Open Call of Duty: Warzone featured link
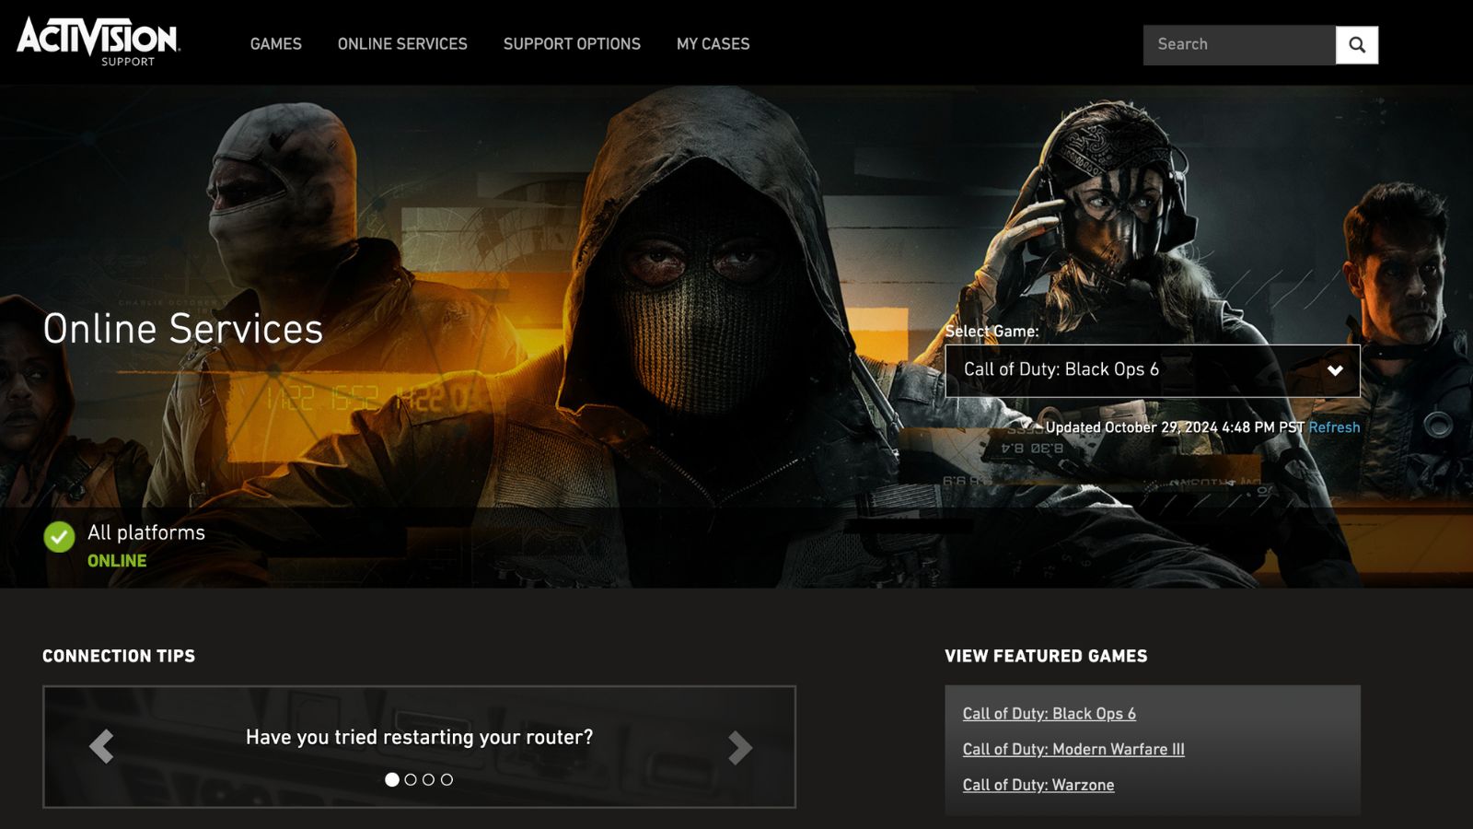The width and height of the screenshot is (1473, 829). pyautogui.click(x=1038, y=786)
